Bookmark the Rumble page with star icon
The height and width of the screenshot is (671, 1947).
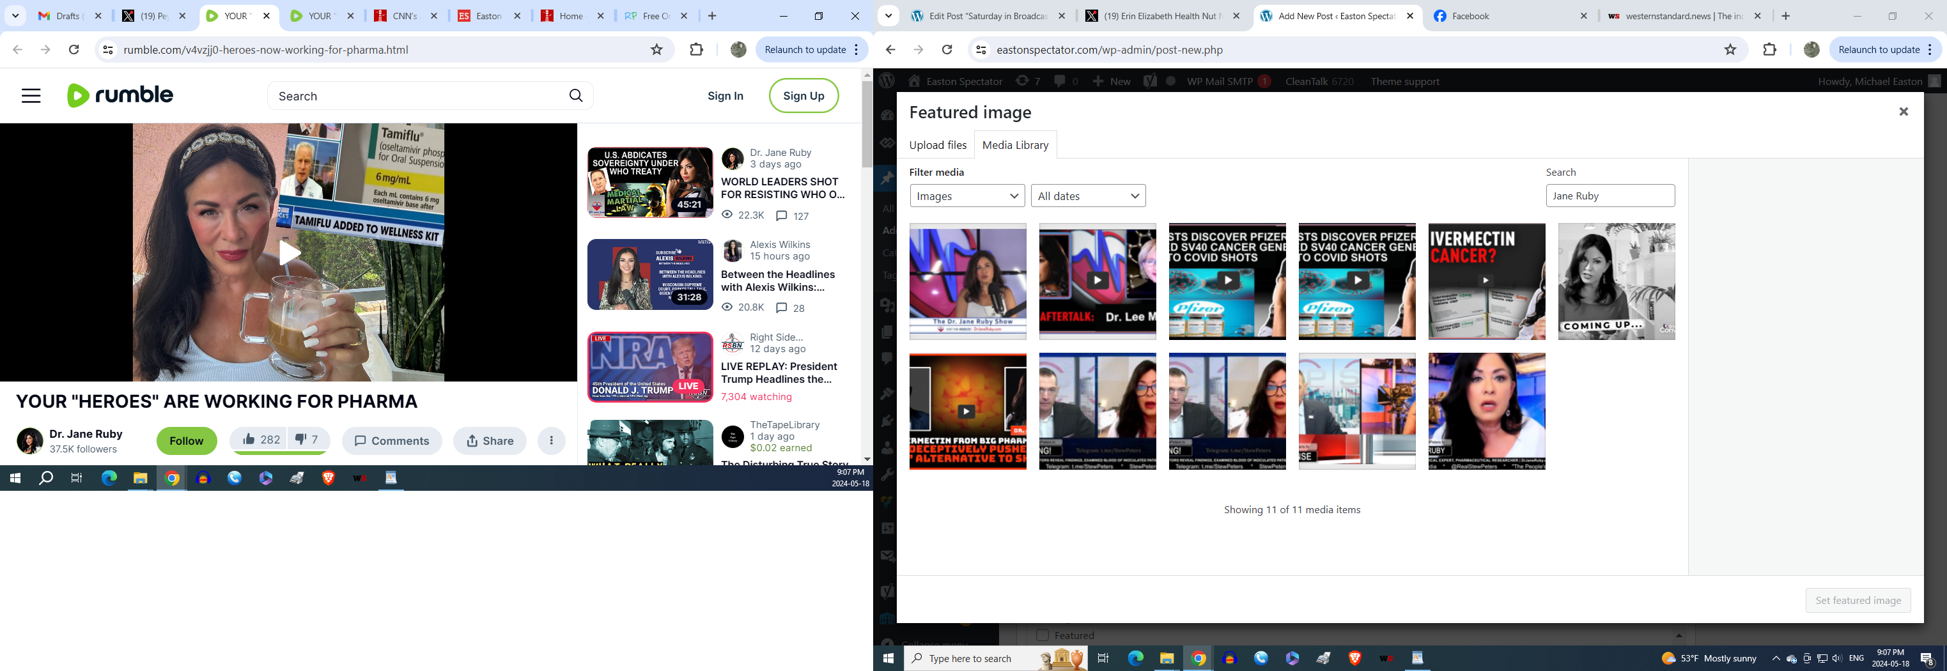[657, 50]
